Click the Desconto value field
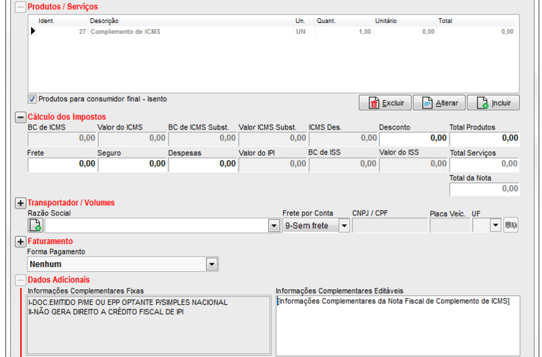This screenshot has width=542, height=357. coord(412,138)
